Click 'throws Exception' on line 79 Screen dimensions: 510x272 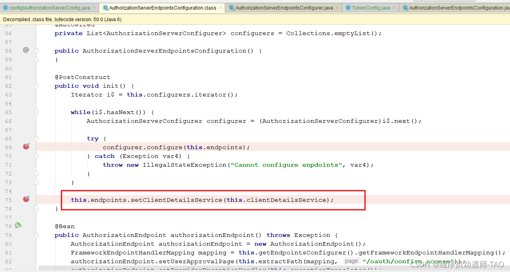pos(298,235)
